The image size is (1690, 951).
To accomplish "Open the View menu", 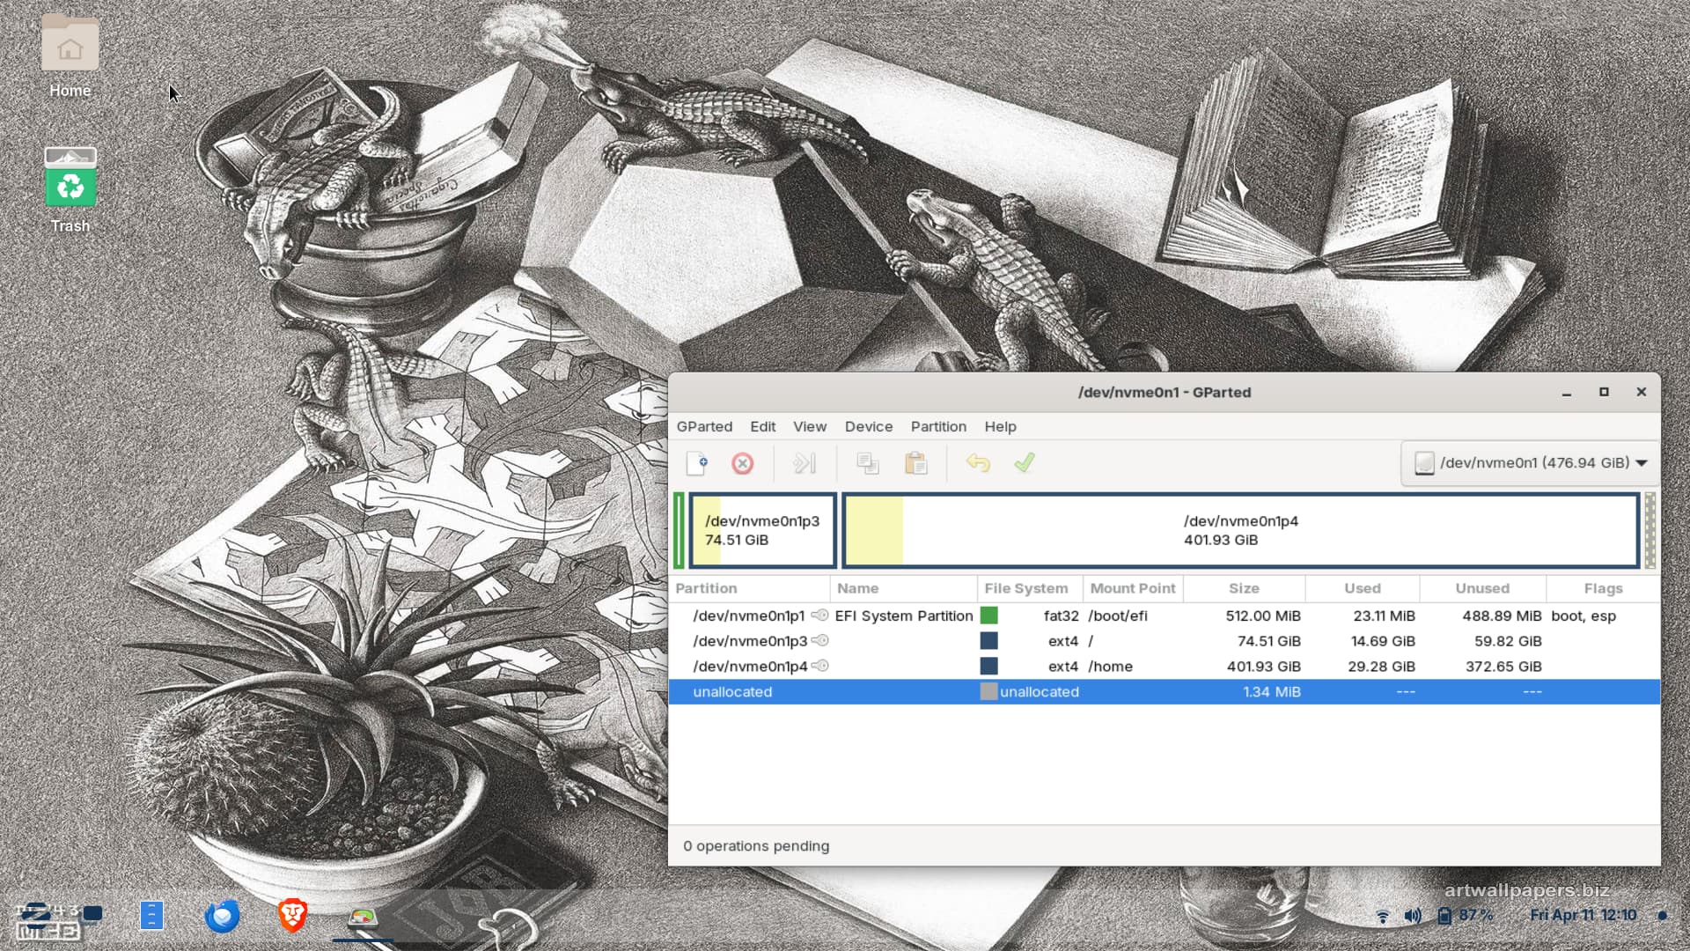I will tap(810, 426).
